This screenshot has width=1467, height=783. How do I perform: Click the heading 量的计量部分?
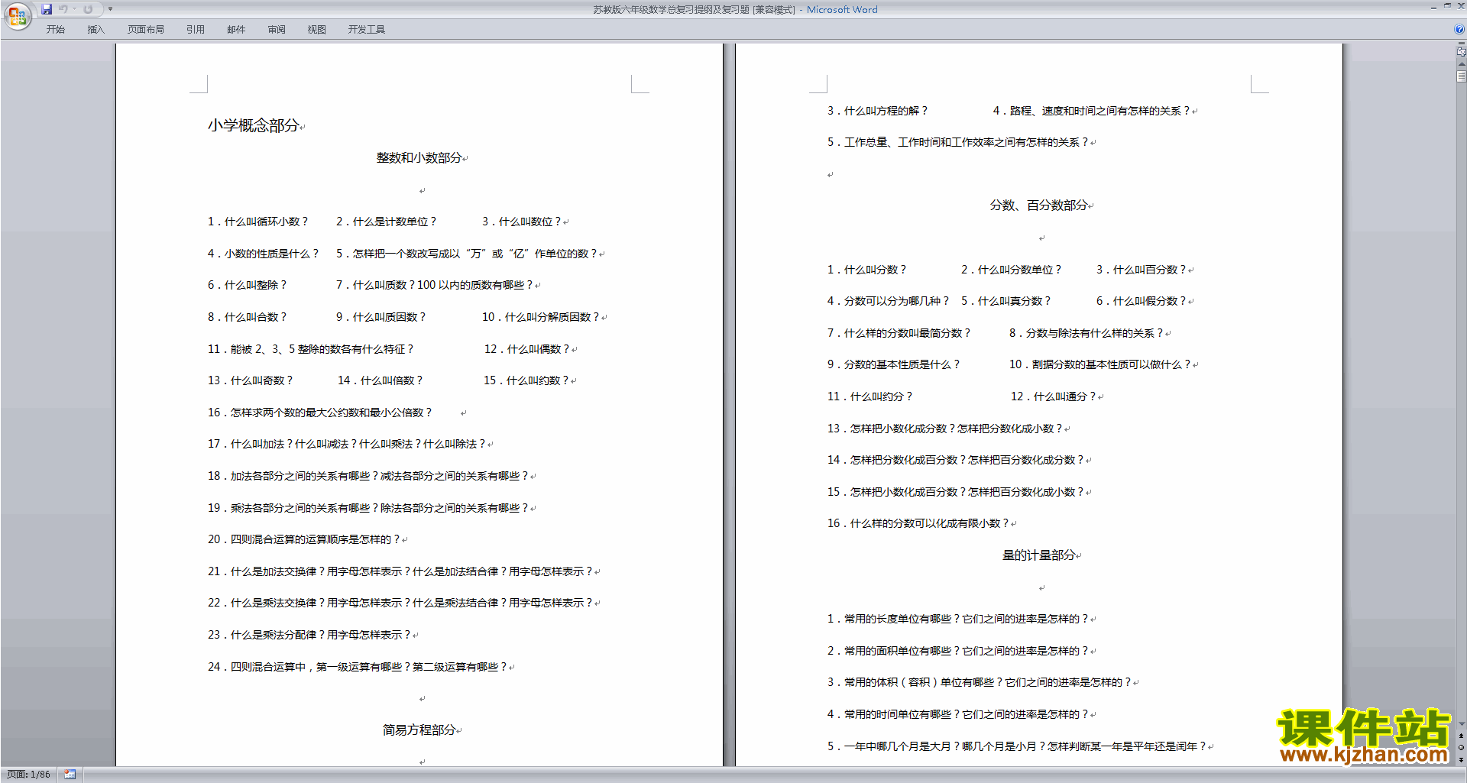1038,555
